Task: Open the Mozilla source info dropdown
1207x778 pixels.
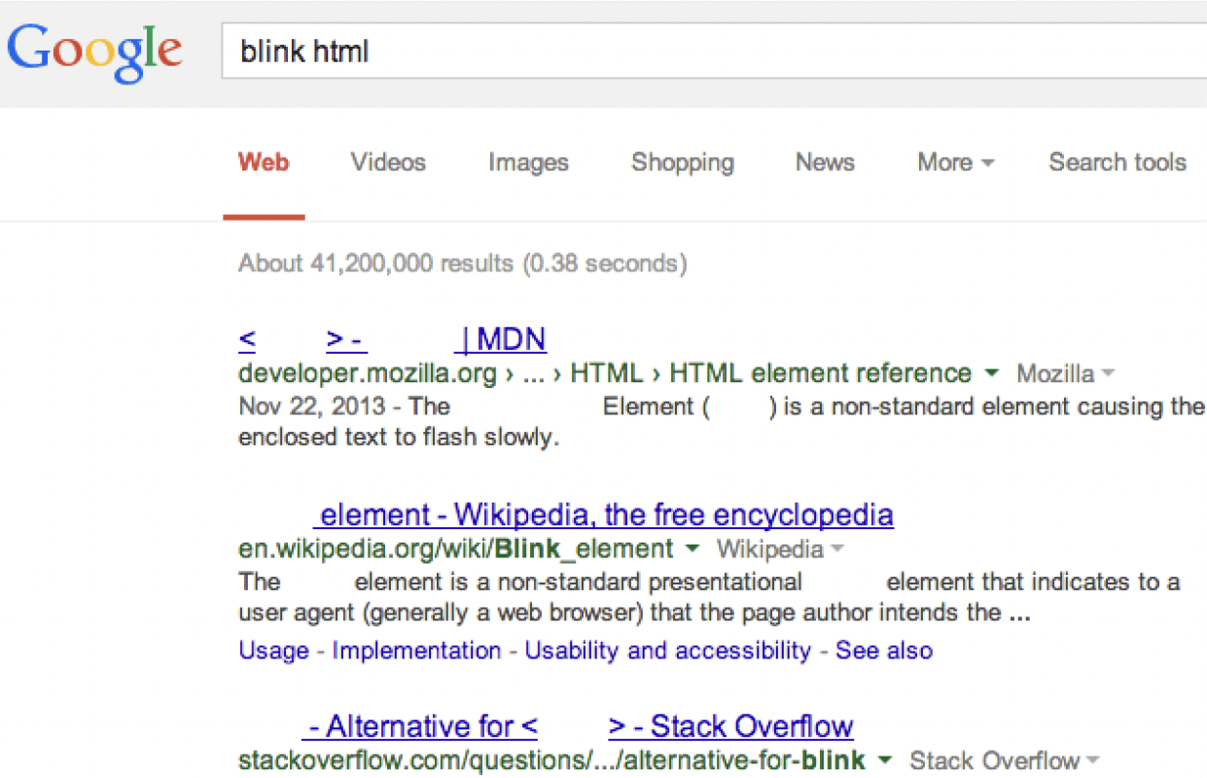Action: pyautogui.click(x=1066, y=373)
